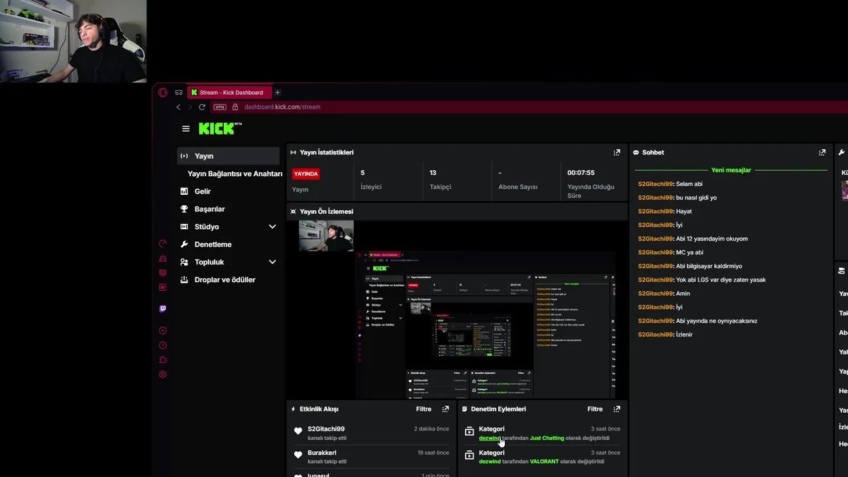This screenshot has height=477, width=848.
Task: Select the Stream - Kick Dashboard tab
Action: coord(229,92)
